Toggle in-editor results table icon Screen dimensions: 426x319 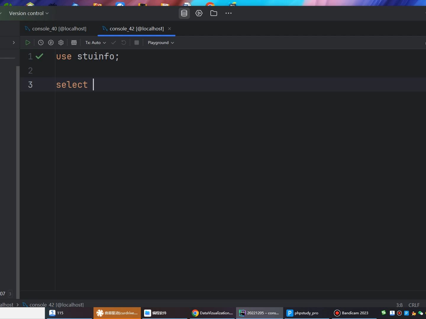tap(74, 43)
